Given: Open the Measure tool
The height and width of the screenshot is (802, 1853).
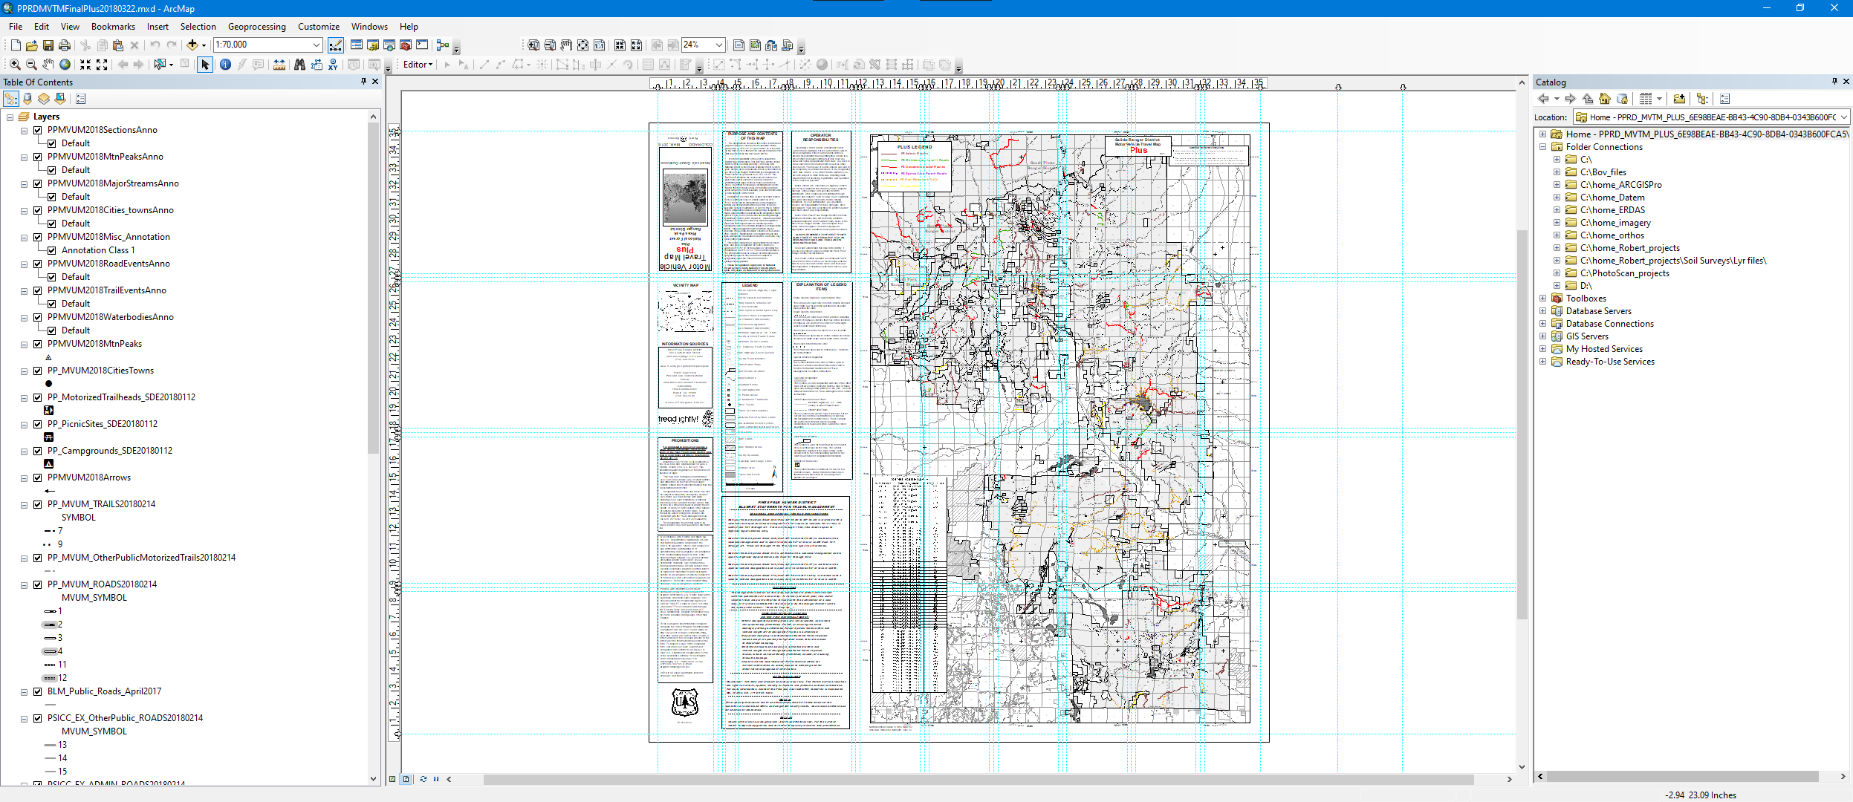Looking at the screenshot, I should (279, 65).
